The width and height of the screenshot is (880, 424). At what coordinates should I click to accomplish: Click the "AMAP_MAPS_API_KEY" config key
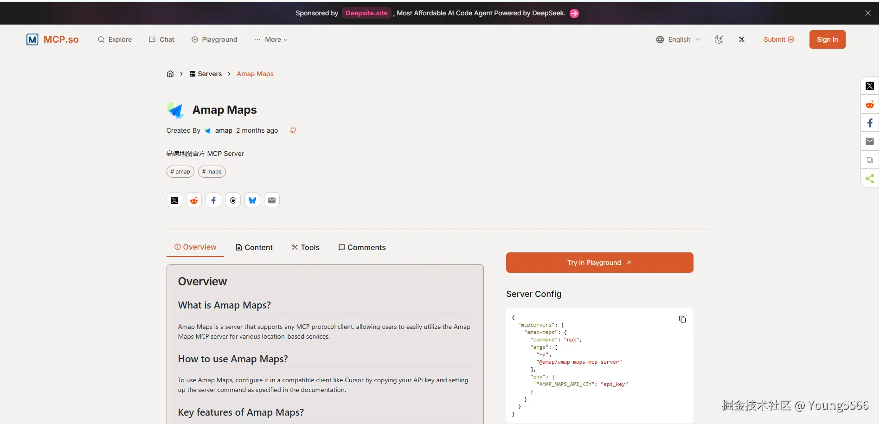click(x=565, y=384)
